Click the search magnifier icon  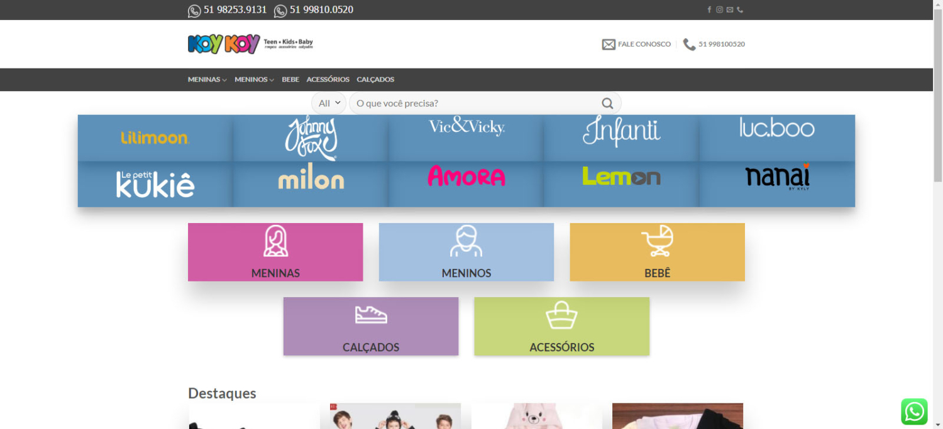(607, 104)
